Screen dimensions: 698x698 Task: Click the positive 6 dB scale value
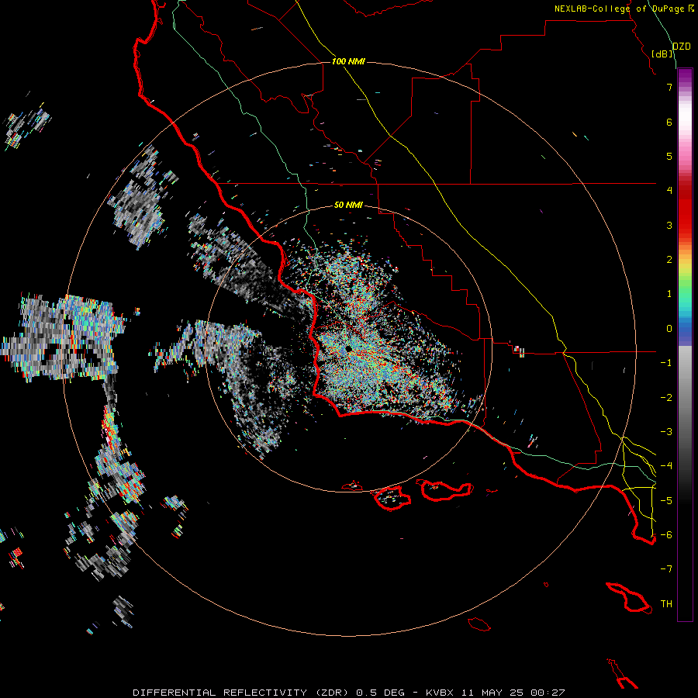tap(669, 122)
